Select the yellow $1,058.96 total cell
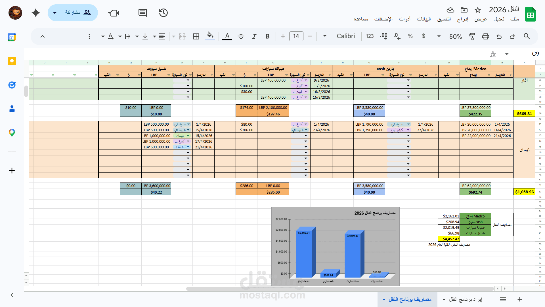545x307 pixels. point(524,192)
